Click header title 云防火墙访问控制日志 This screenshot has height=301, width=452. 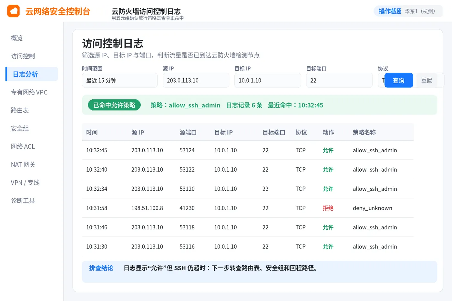(x=146, y=11)
